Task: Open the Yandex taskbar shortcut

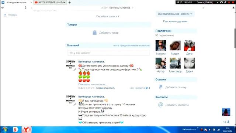Action: pos(15,130)
